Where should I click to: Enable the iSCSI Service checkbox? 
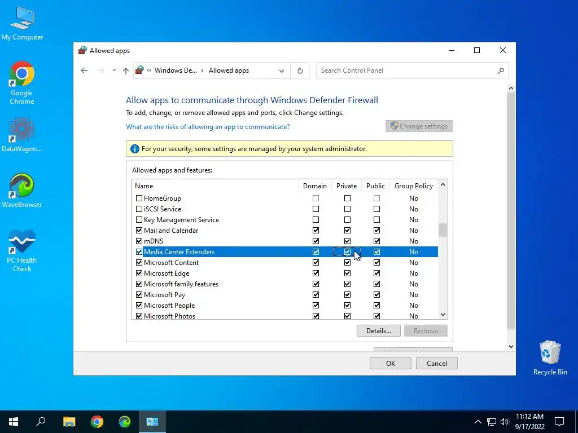click(x=139, y=209)
